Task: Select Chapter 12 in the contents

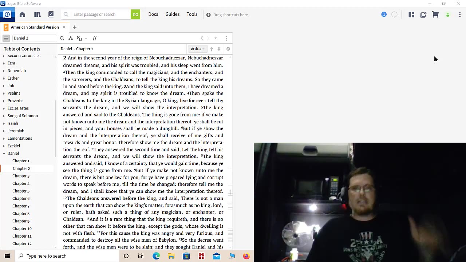Action: 22,243
